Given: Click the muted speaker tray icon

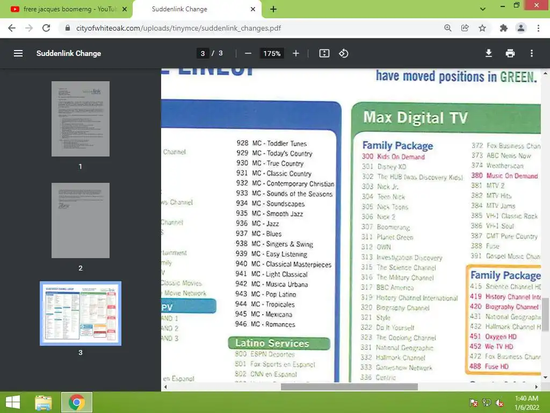Looking at the screenshot, I should coord(500,402).
